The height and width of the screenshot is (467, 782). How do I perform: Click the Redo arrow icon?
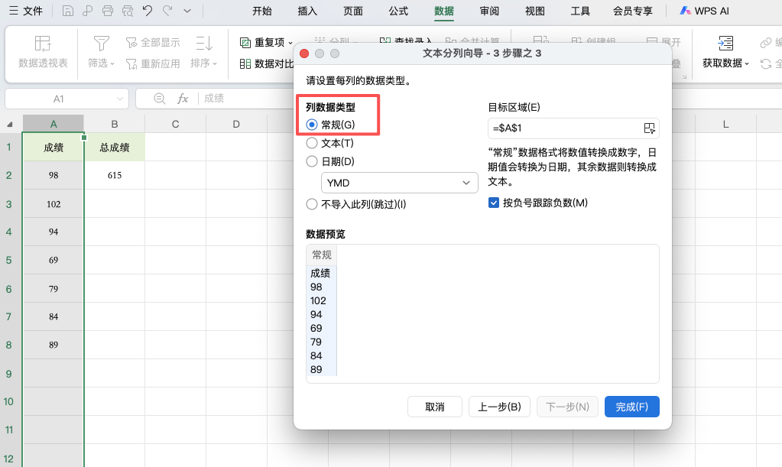(167, 11)
